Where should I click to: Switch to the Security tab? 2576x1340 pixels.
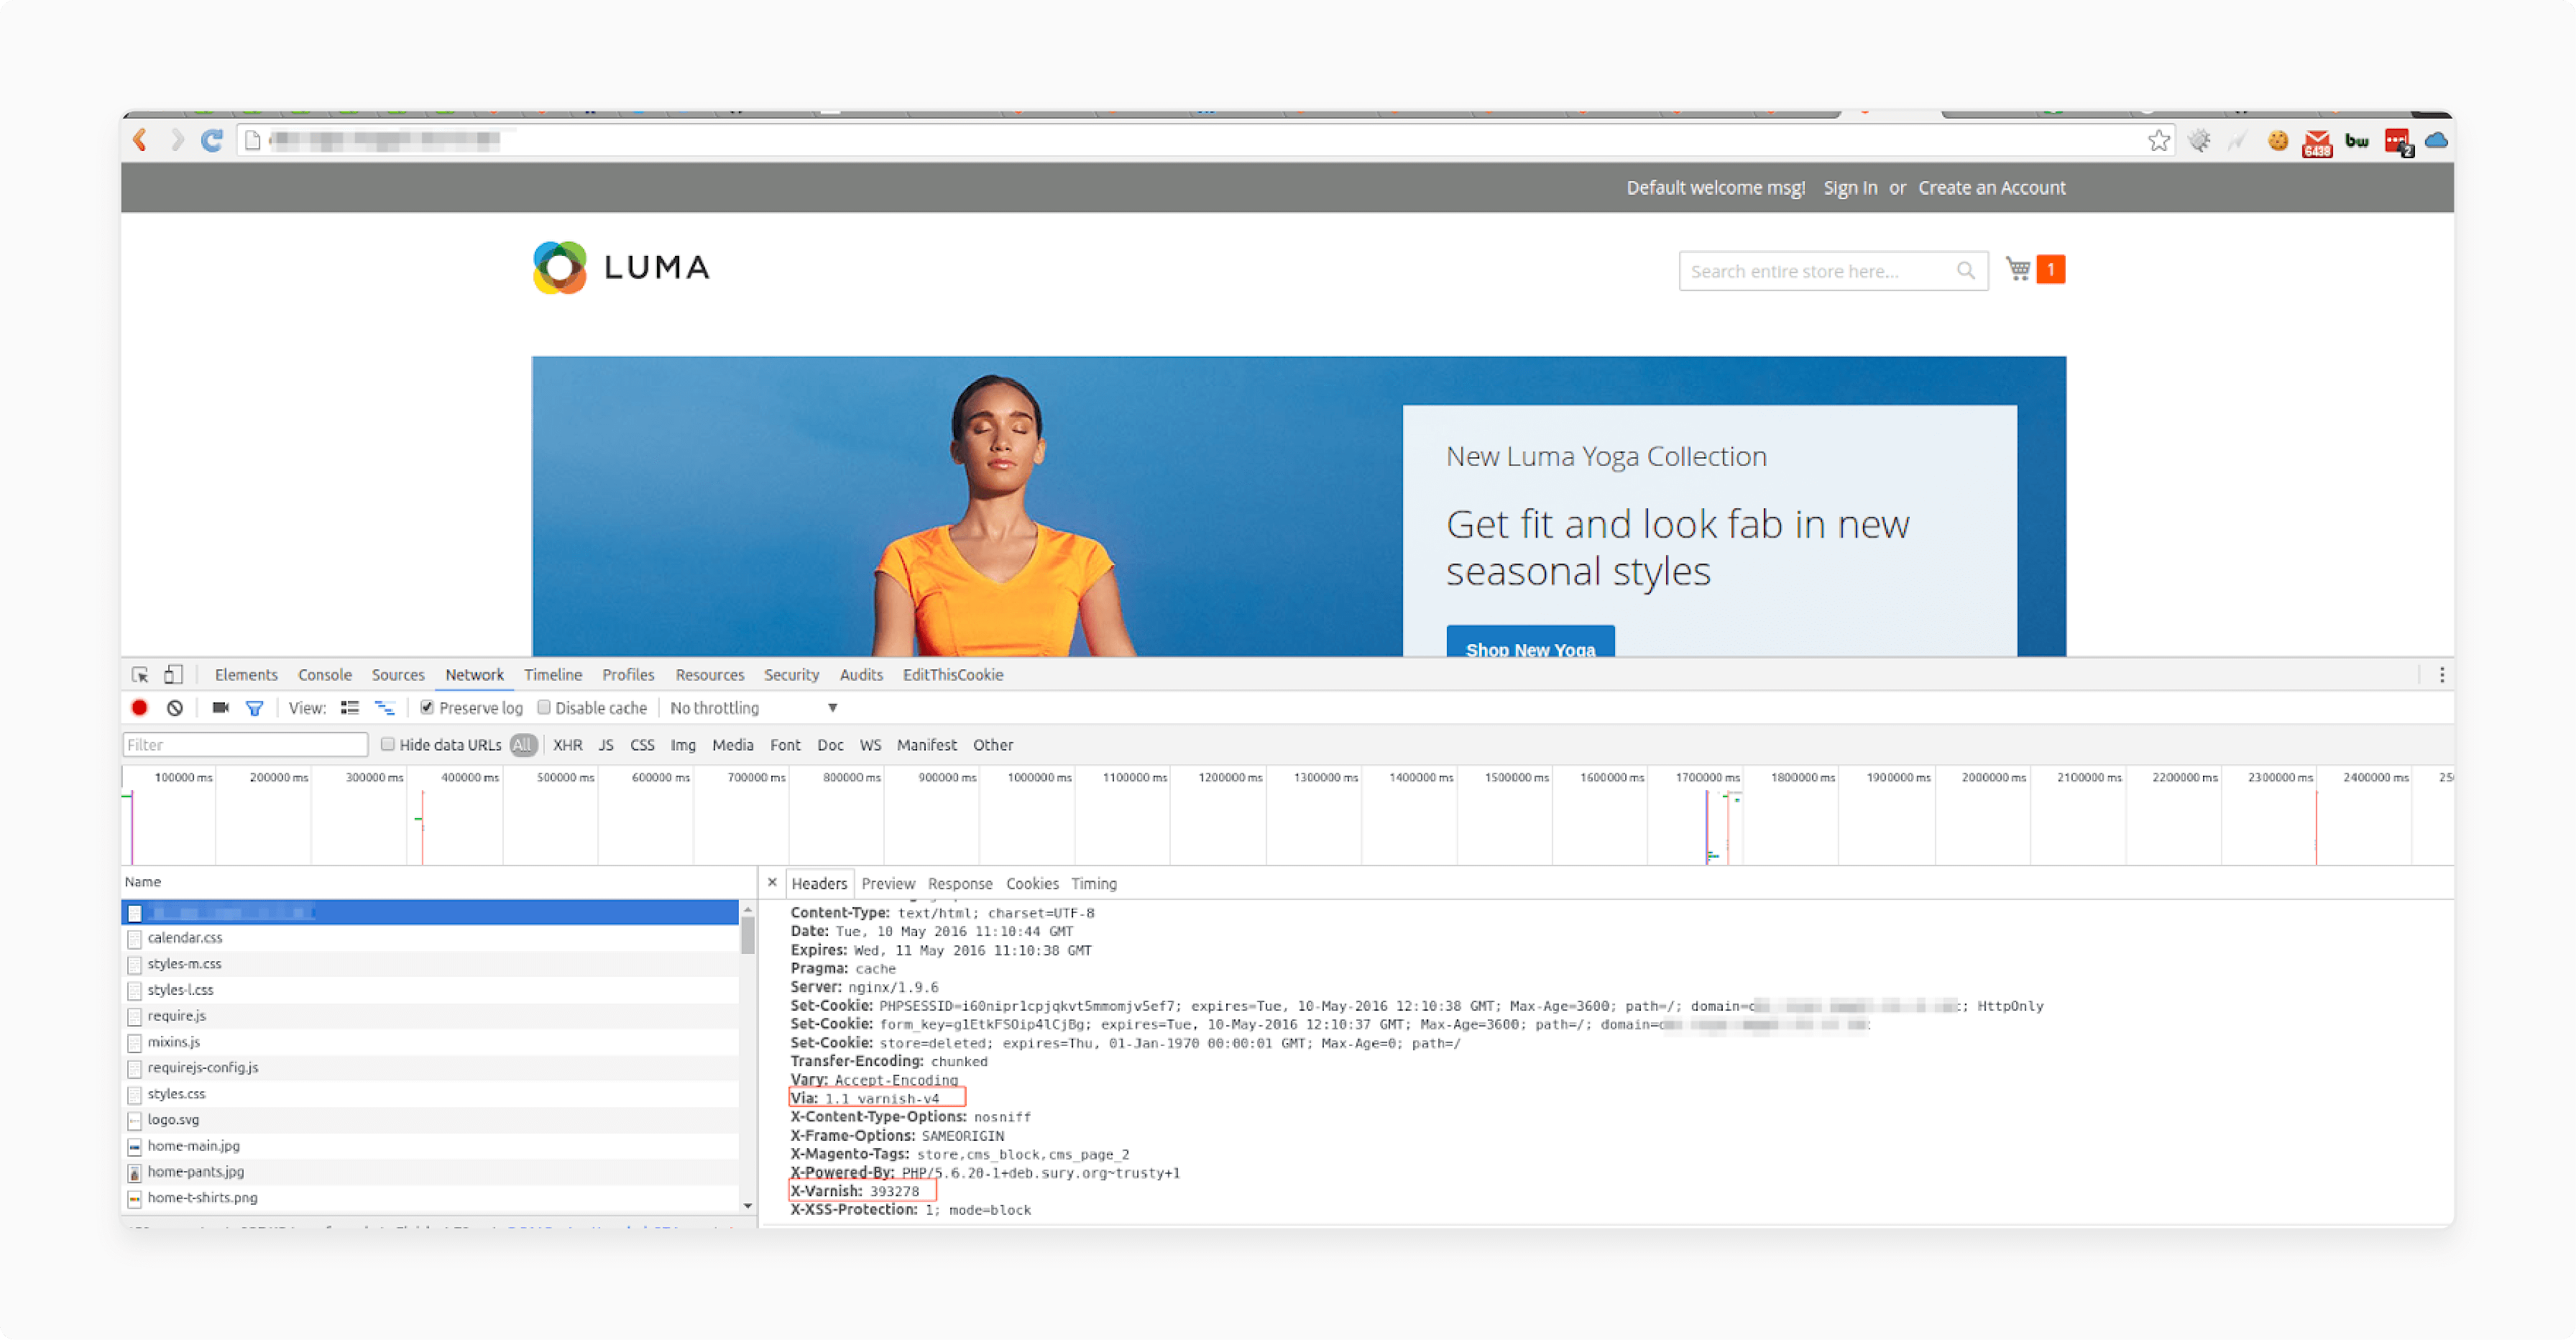[792, 675]
